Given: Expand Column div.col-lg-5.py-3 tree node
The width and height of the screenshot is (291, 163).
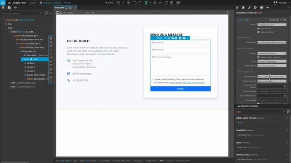Looking at the screenshot, I should click(17, 43).
